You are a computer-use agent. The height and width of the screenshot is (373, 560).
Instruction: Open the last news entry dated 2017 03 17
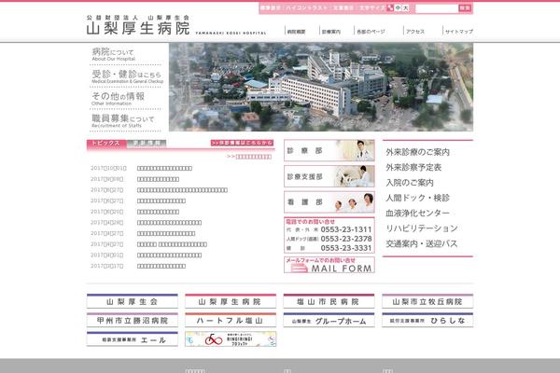click(161, 266)
